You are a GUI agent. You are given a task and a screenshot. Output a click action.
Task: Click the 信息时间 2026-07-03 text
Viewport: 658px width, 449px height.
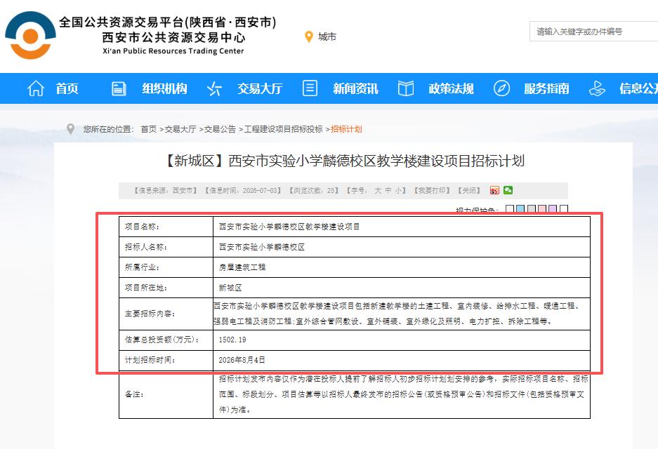[x=243, y=190]
